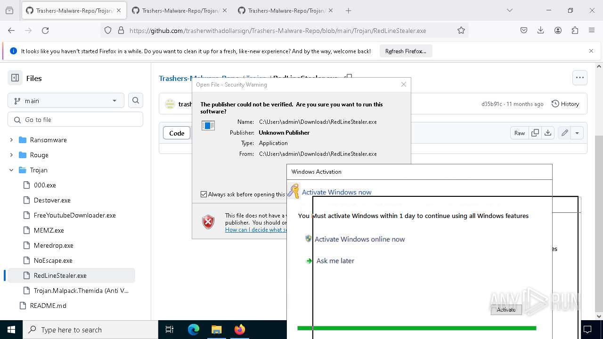
Task: Click the Trashers-Malware-Repo breadcrumb link
Action: click(175, 78)
